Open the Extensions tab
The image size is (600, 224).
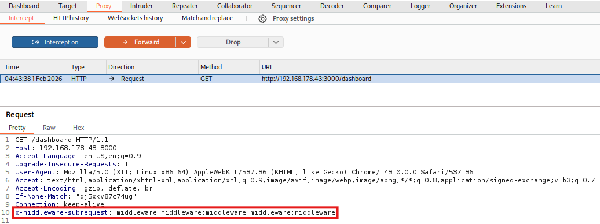click(511, 6)
